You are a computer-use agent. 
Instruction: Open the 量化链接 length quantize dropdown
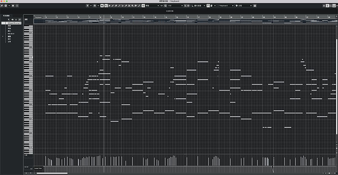click(200, 5)
